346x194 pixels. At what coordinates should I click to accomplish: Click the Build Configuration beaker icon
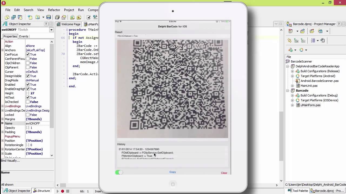click(291, 50)
